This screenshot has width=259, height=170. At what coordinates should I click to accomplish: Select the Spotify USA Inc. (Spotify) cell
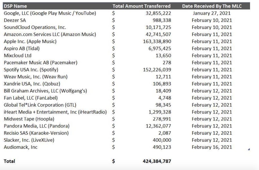[31, 70]
